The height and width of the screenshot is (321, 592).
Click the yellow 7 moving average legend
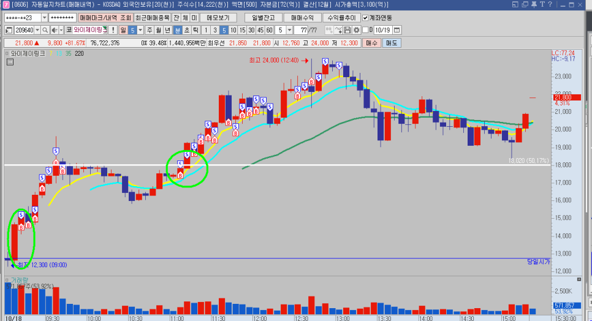point(51,53)
